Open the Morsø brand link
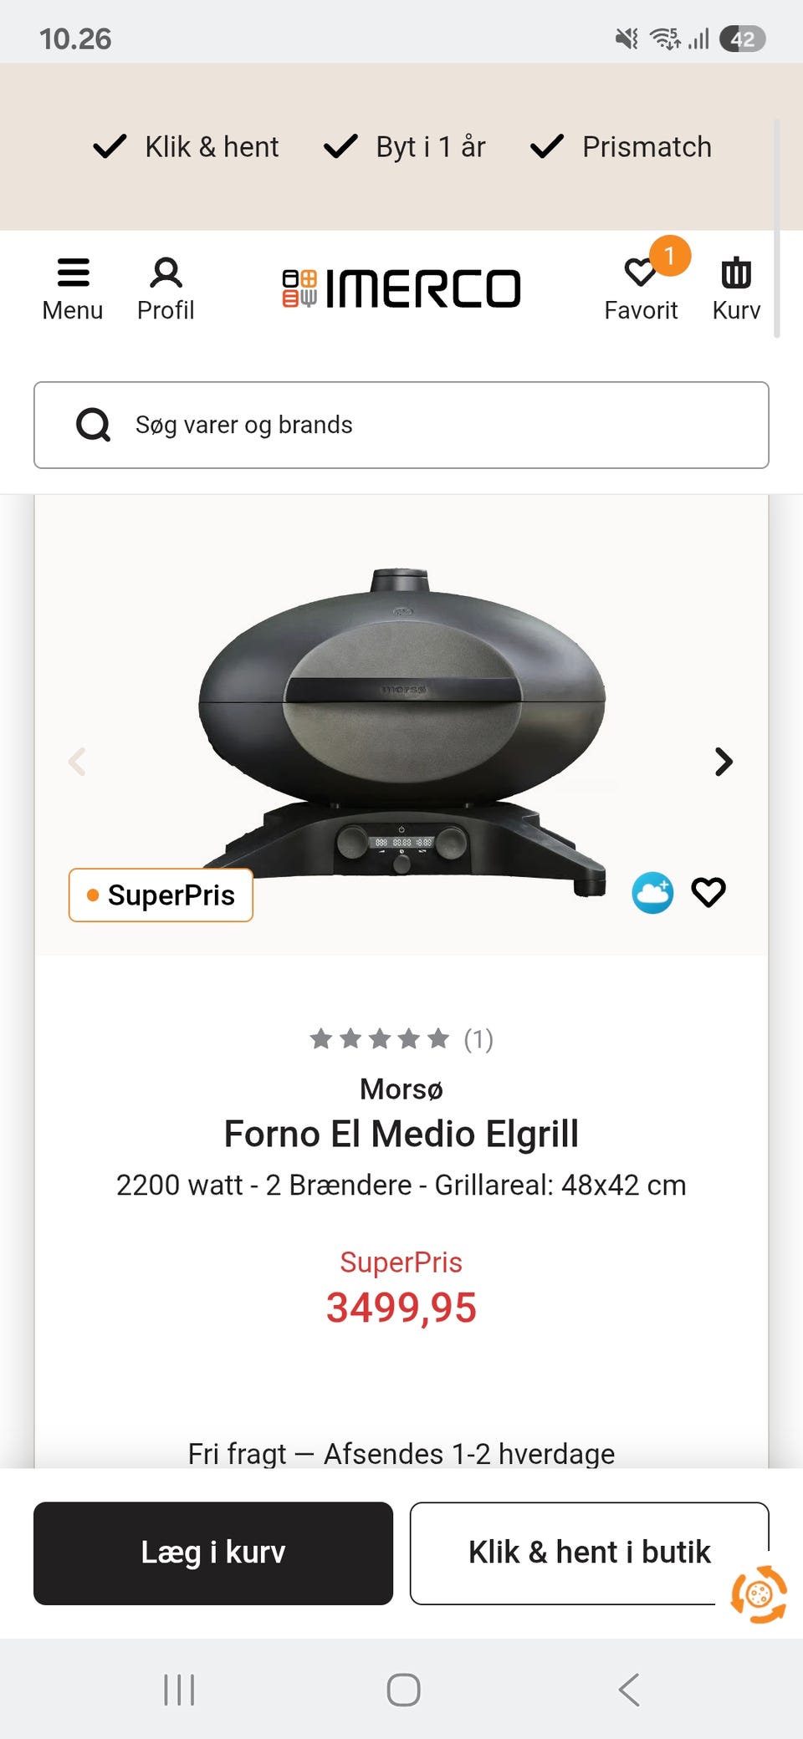Viewport: 803px width, 1739px height. pyautogui.click(x=401, y=1089)
